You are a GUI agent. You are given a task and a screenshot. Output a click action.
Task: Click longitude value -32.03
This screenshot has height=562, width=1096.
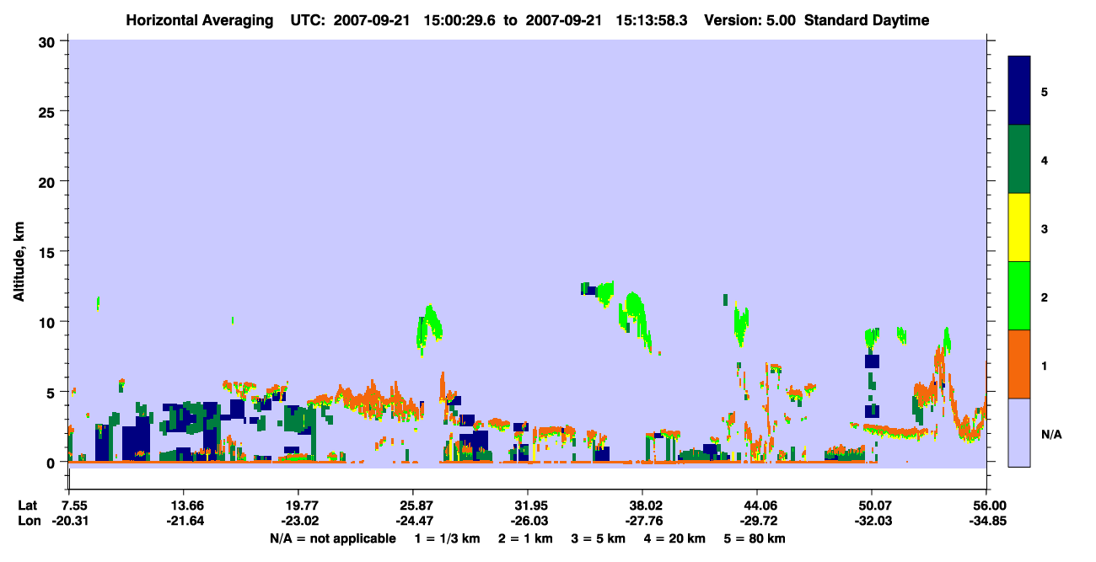click(872, 521)
